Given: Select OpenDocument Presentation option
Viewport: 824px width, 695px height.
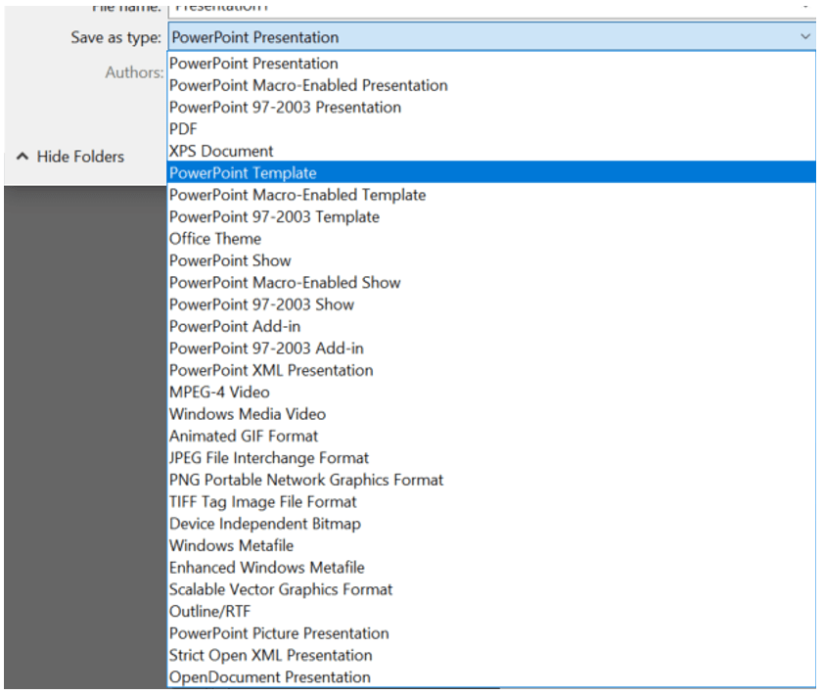Looking at the screenshot, I should tap(270, 676).
